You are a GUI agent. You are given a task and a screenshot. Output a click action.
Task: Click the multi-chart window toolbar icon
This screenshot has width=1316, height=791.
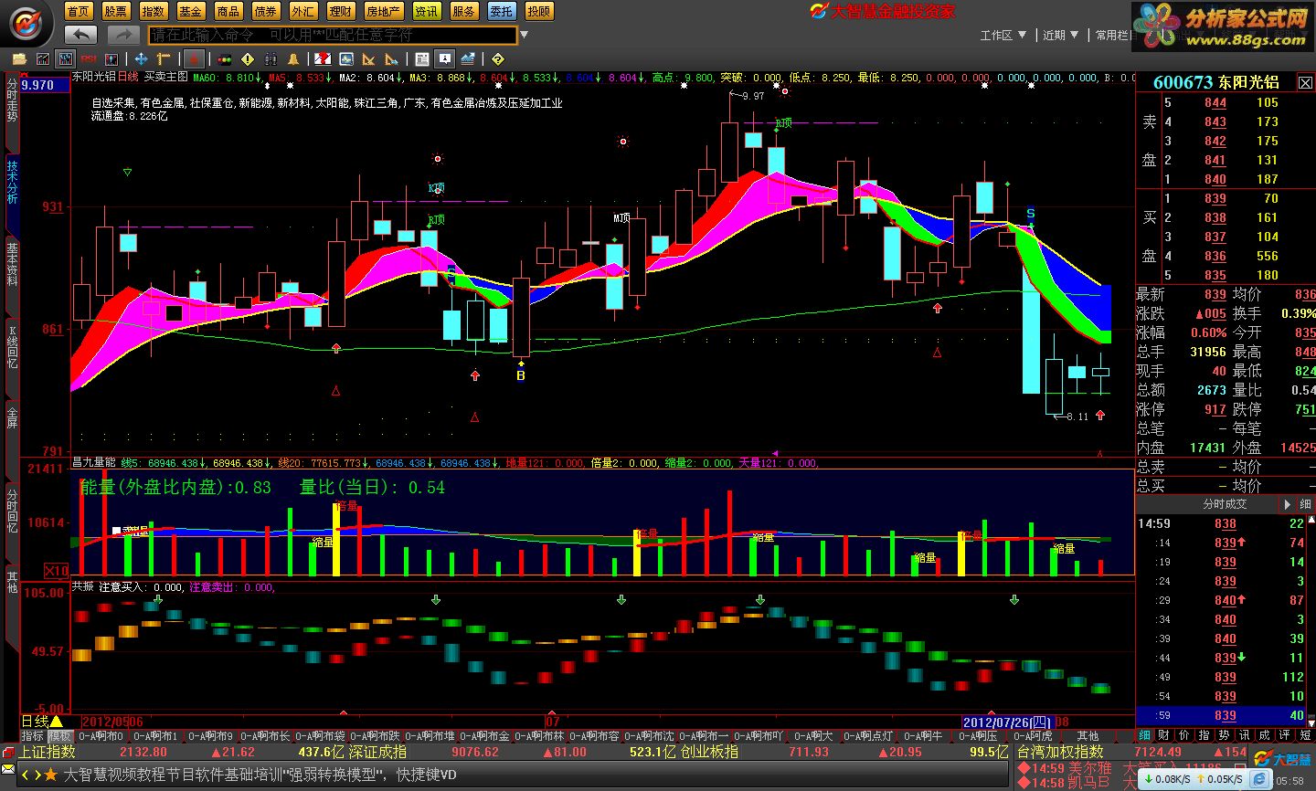[111, 59]
